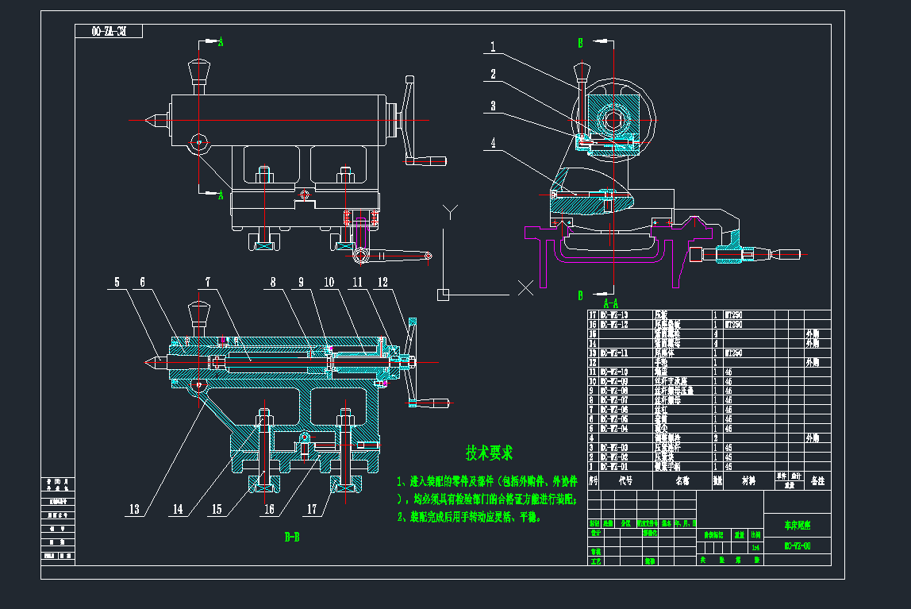Image resolution: width=911 pixels, height=609 pixels.
Task: Click the tailstock center point in the top-left view
Action: pos(148,121)
